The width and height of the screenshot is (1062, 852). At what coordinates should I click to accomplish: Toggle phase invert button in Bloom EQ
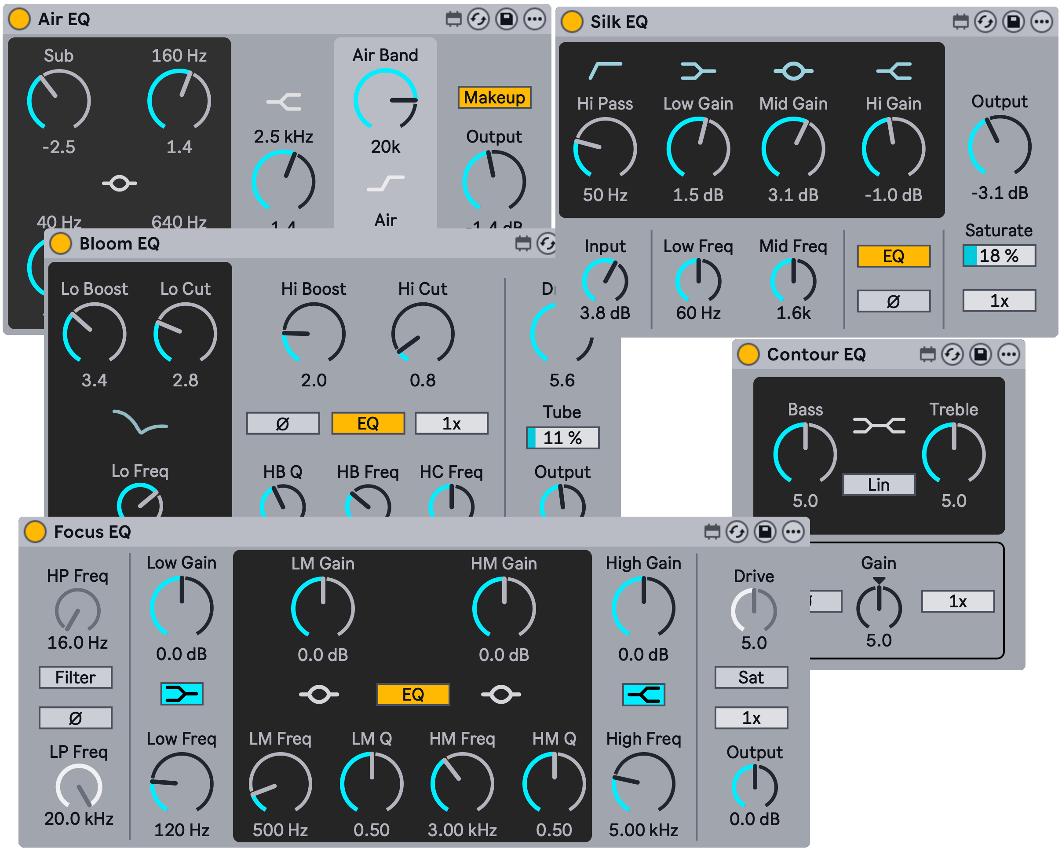tap(283, 423)
